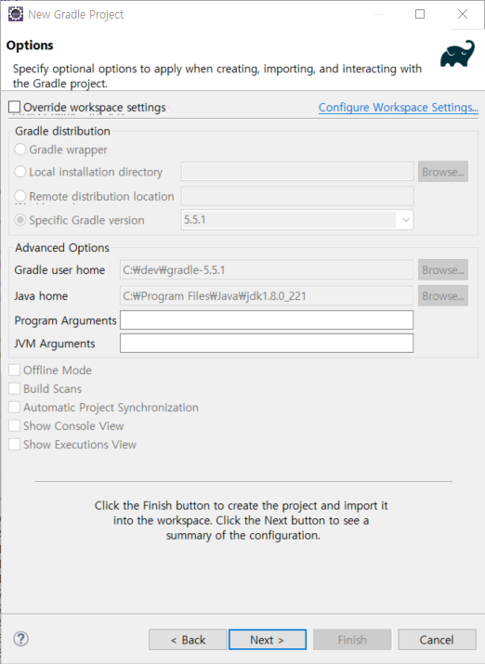Click the Gradle distribution group label

[62, 131]
